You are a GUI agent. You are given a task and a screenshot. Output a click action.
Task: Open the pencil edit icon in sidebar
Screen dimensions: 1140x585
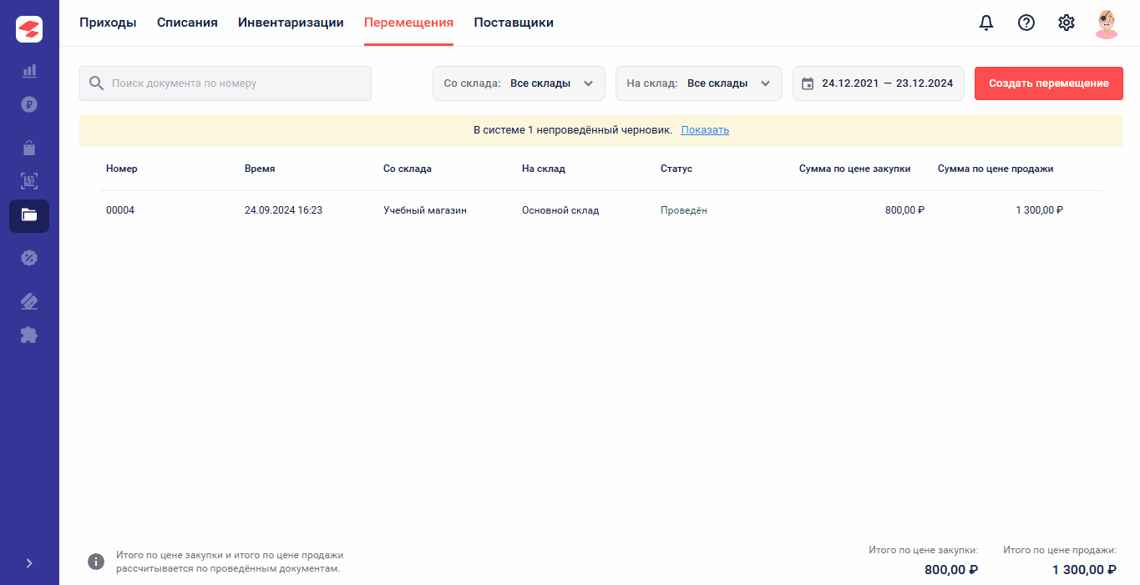point(29,301)
